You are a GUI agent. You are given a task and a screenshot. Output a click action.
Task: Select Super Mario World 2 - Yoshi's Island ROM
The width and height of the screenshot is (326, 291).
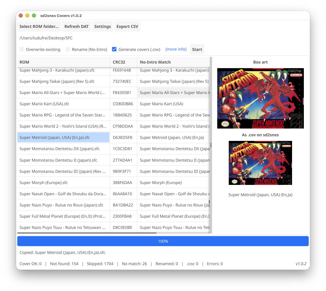(63, 126)
